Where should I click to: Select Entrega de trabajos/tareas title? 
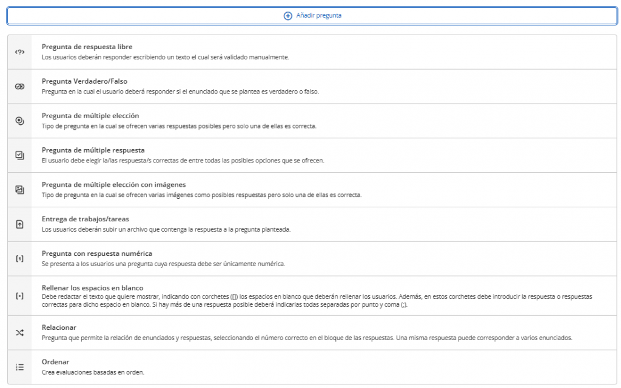pos(86,219)
